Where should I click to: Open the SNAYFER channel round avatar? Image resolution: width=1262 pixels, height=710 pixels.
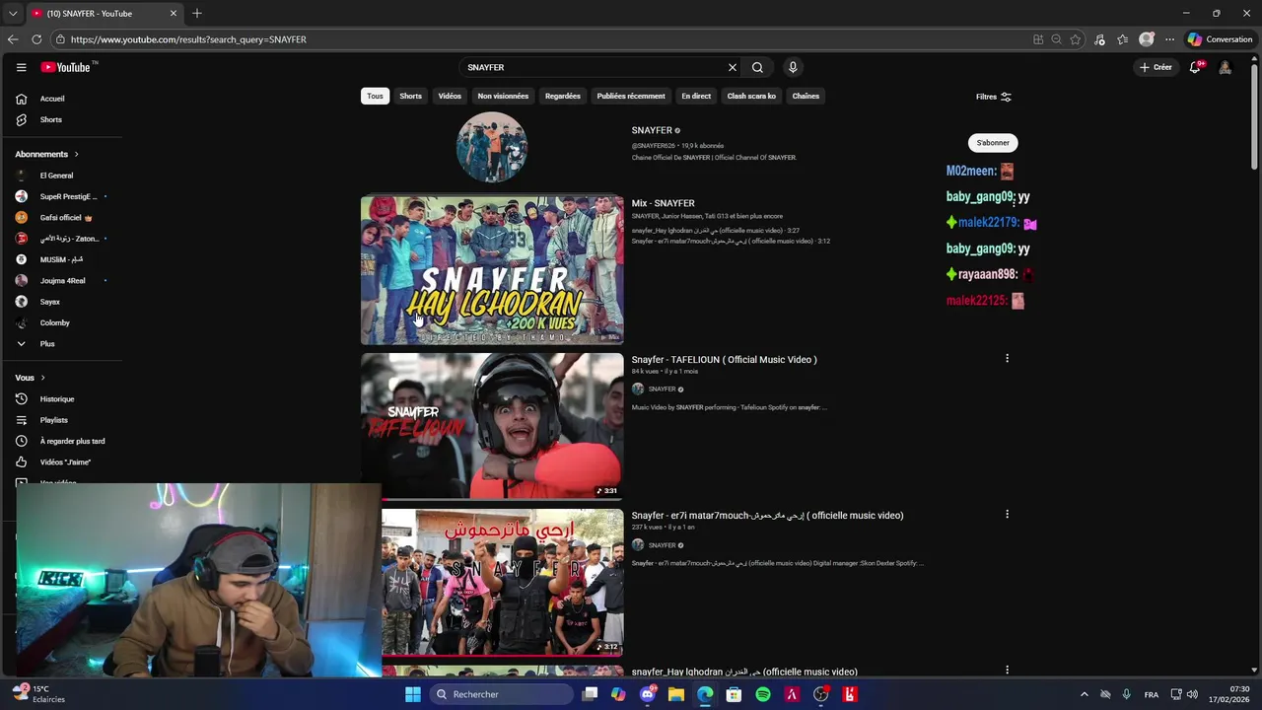coord(492,148)
